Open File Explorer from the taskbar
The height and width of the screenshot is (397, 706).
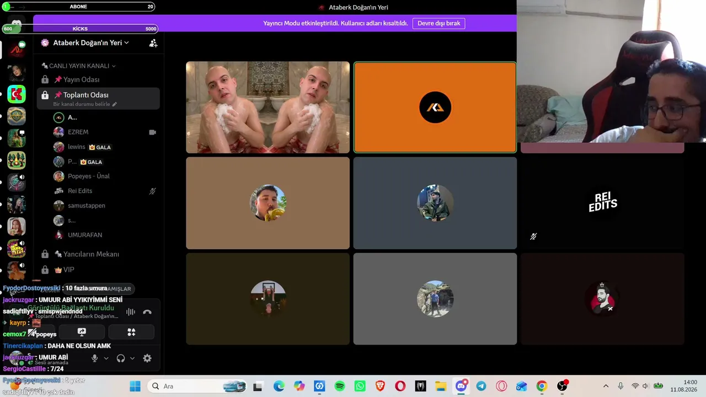[x=441, y=387]
